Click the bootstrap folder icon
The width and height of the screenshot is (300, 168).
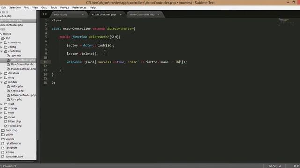pyautogui.click(x=3, y=130)
